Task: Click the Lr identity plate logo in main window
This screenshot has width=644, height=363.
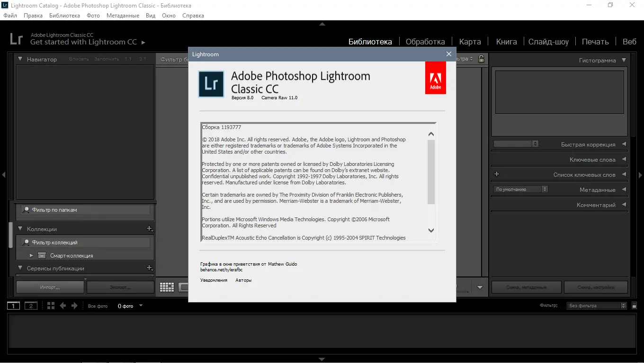Action: (x=17, y=39)
